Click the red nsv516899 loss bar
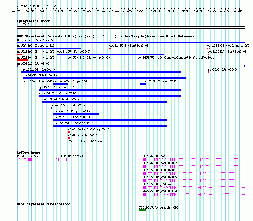The image size is (253, 221). click(x=19, y=54)
